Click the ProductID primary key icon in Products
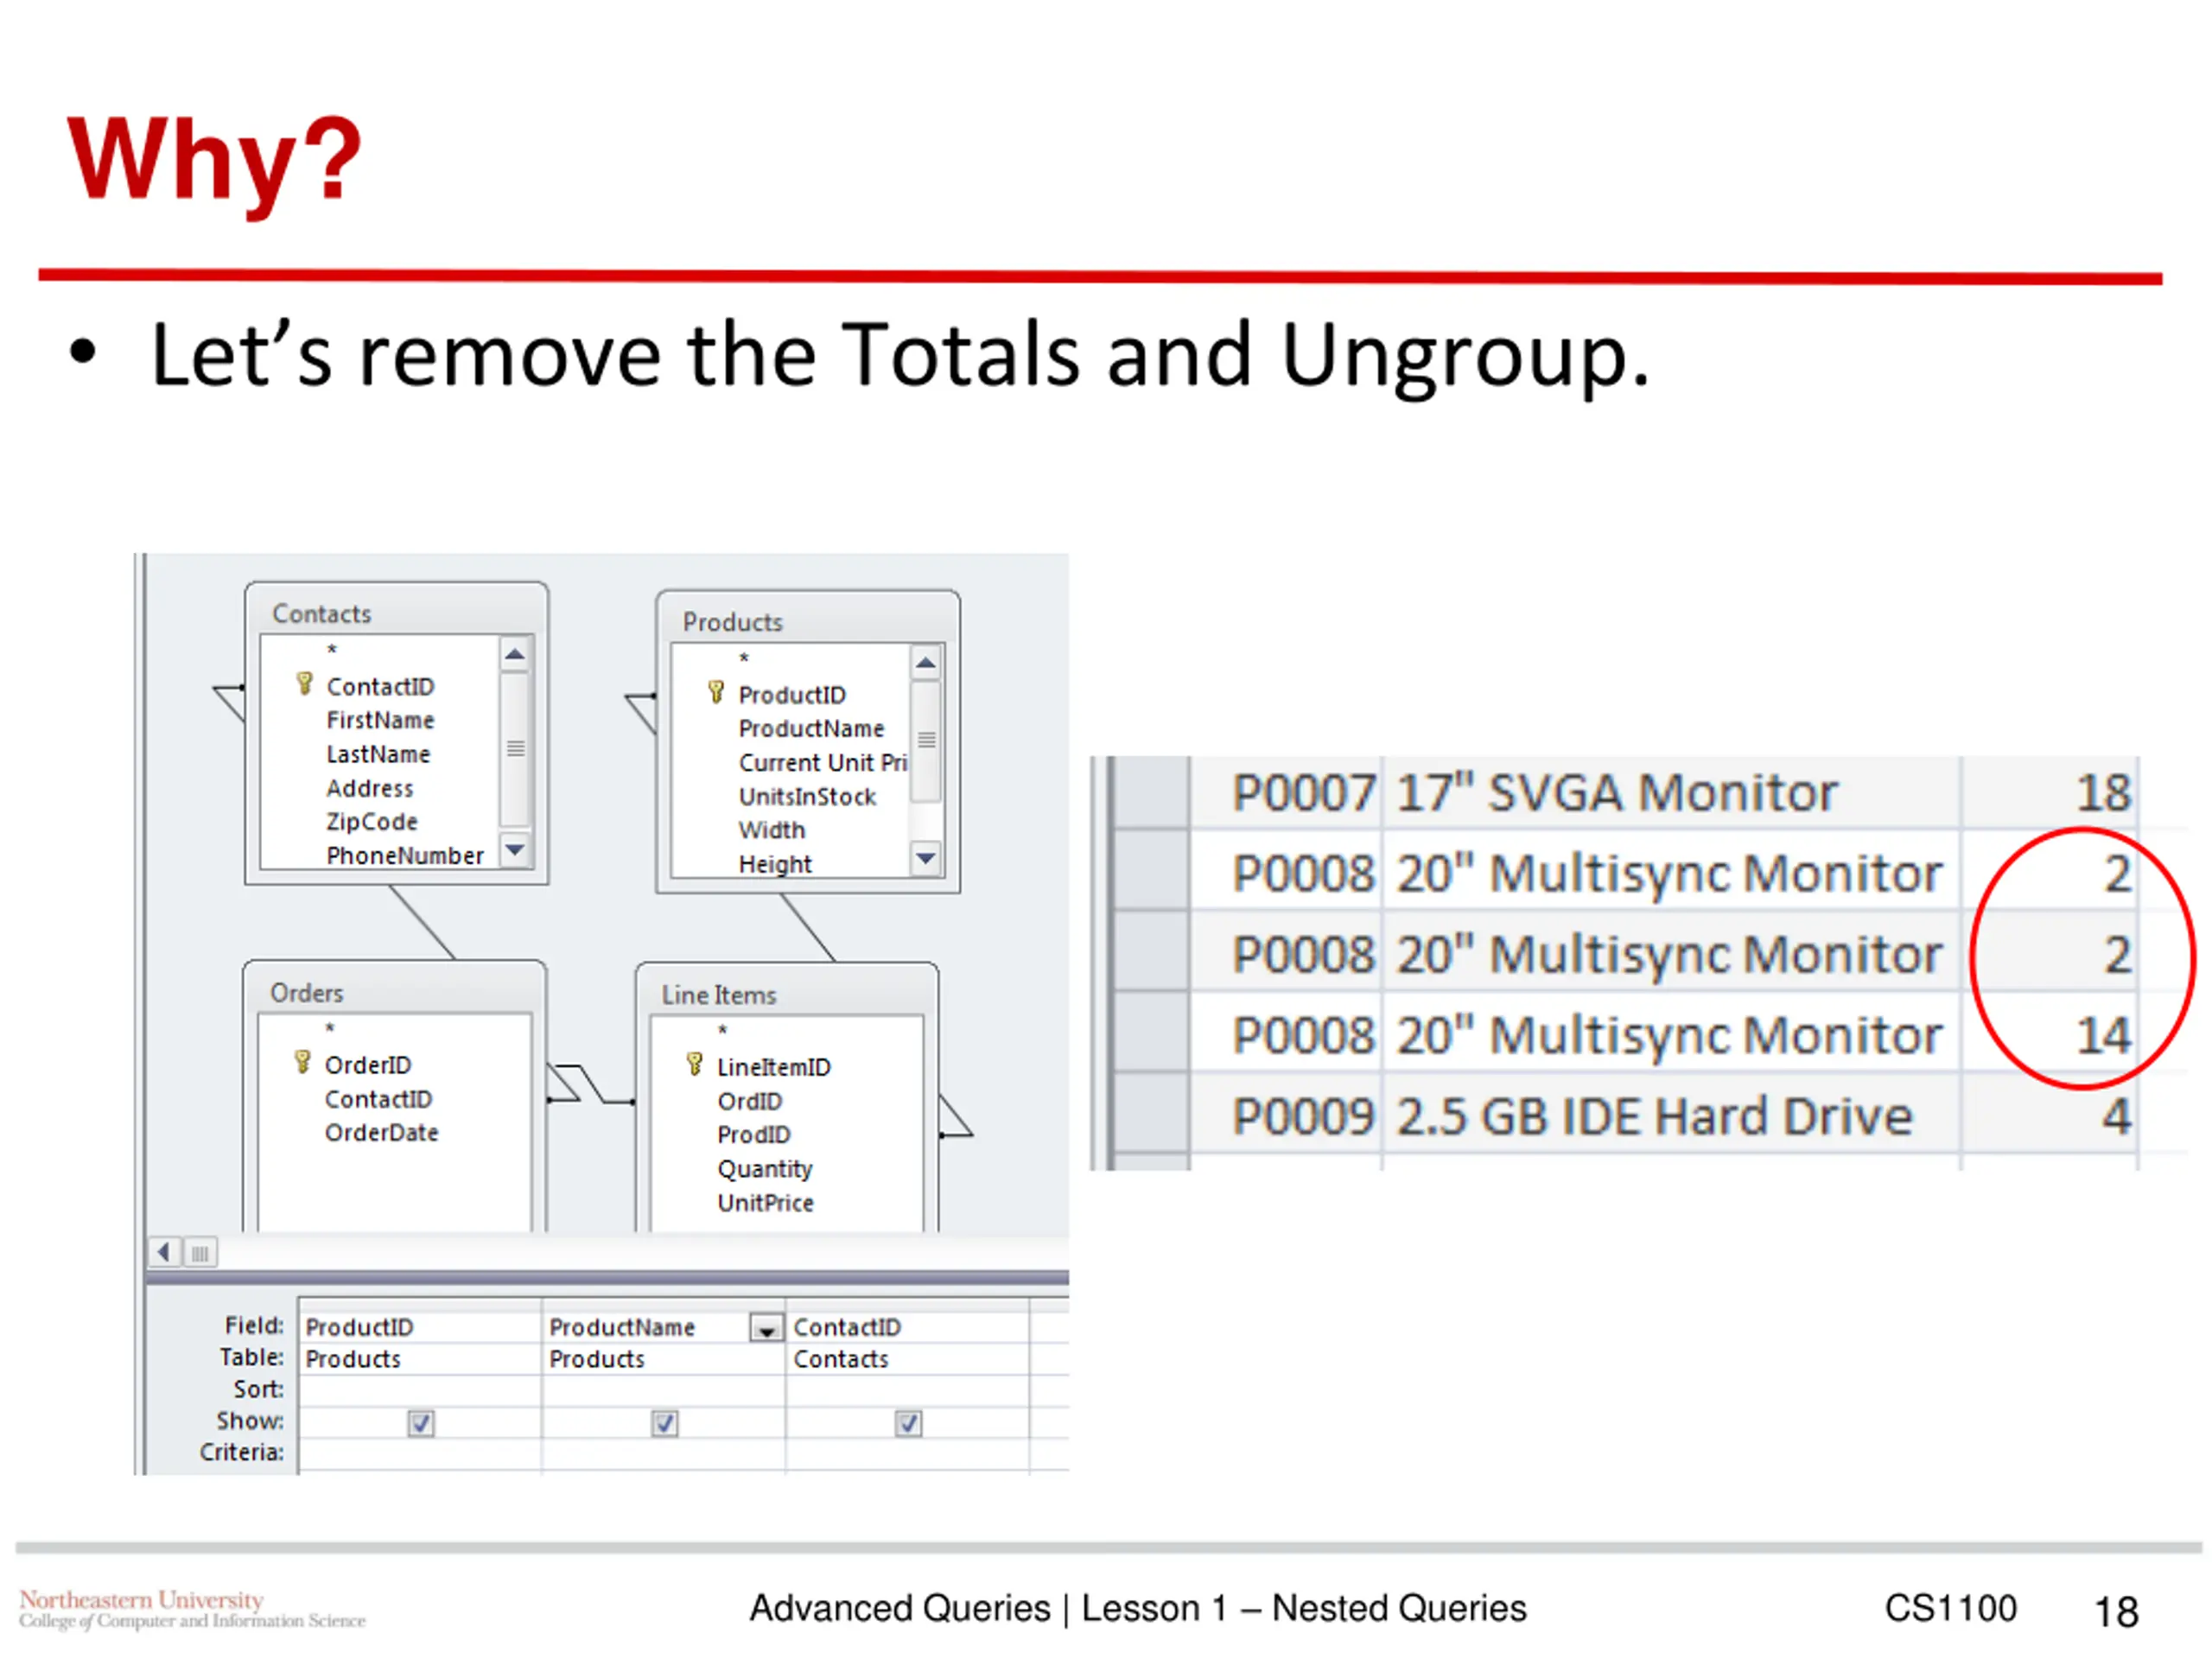The height and width of the screenshot is (1659, 2212). 716,693
